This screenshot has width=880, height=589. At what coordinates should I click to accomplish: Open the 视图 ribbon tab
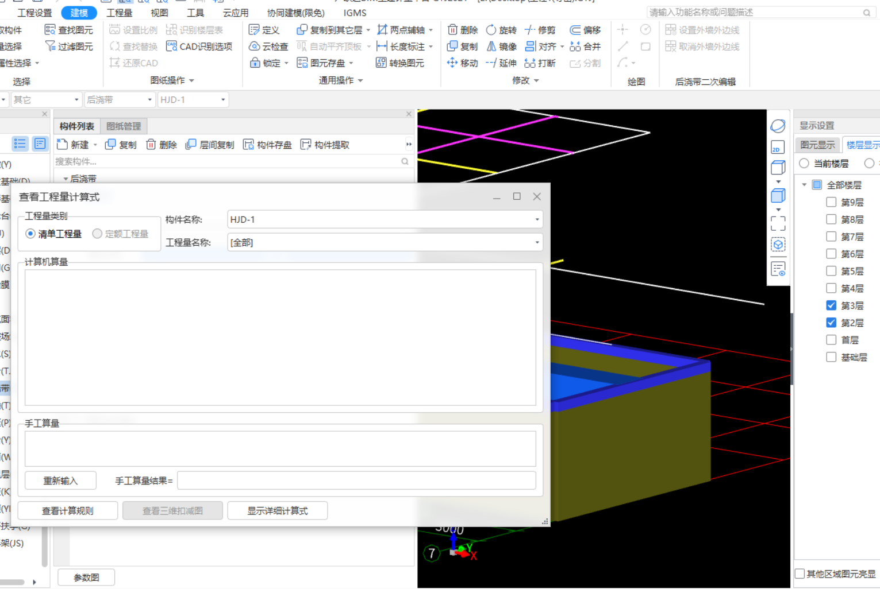point(159,13)
